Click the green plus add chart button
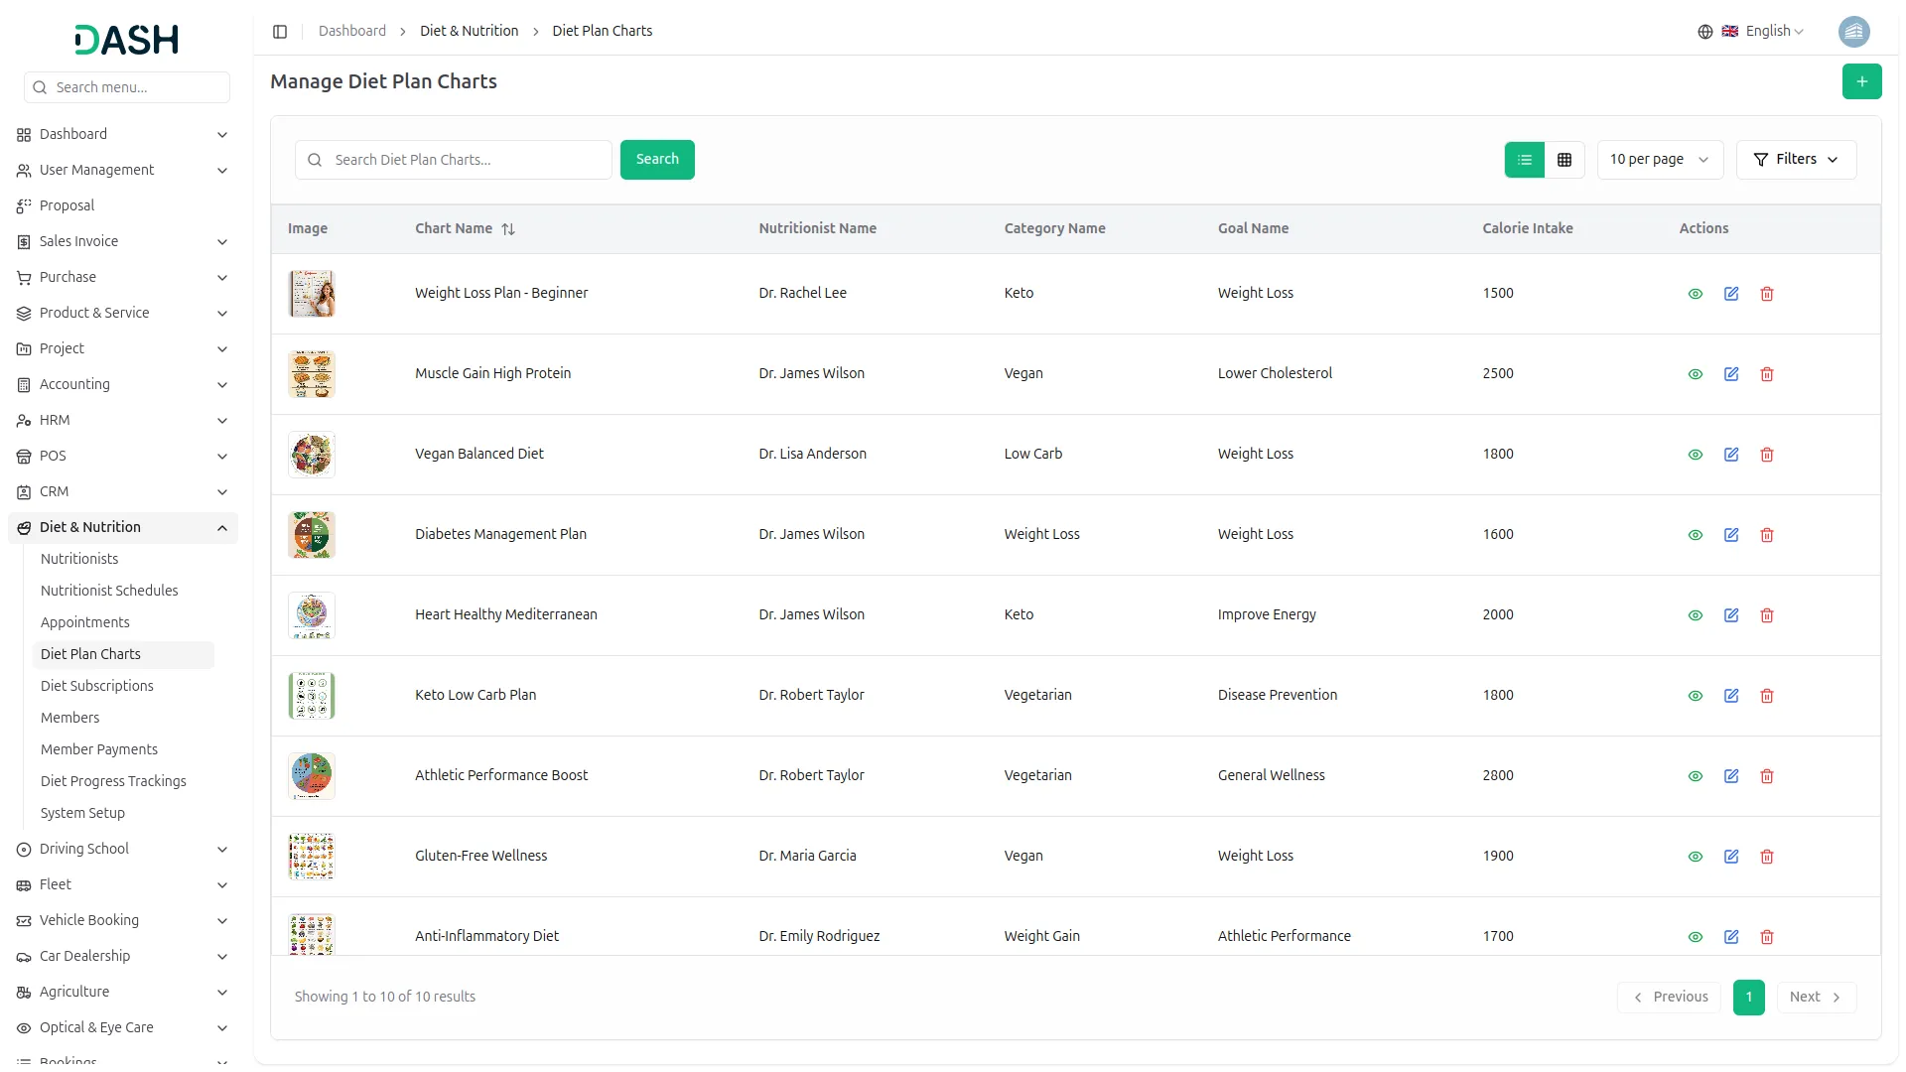The image size is (1906, 1072). tap(1861, 81)
